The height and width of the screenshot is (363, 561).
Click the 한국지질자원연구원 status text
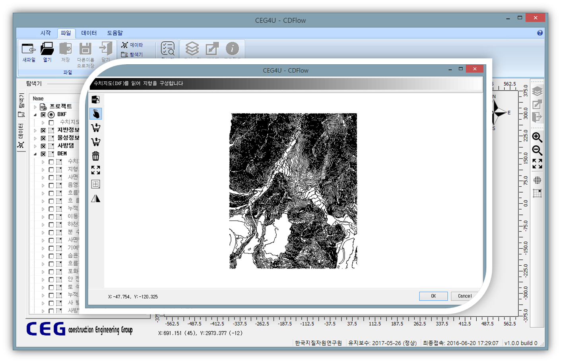click(318, 343)
